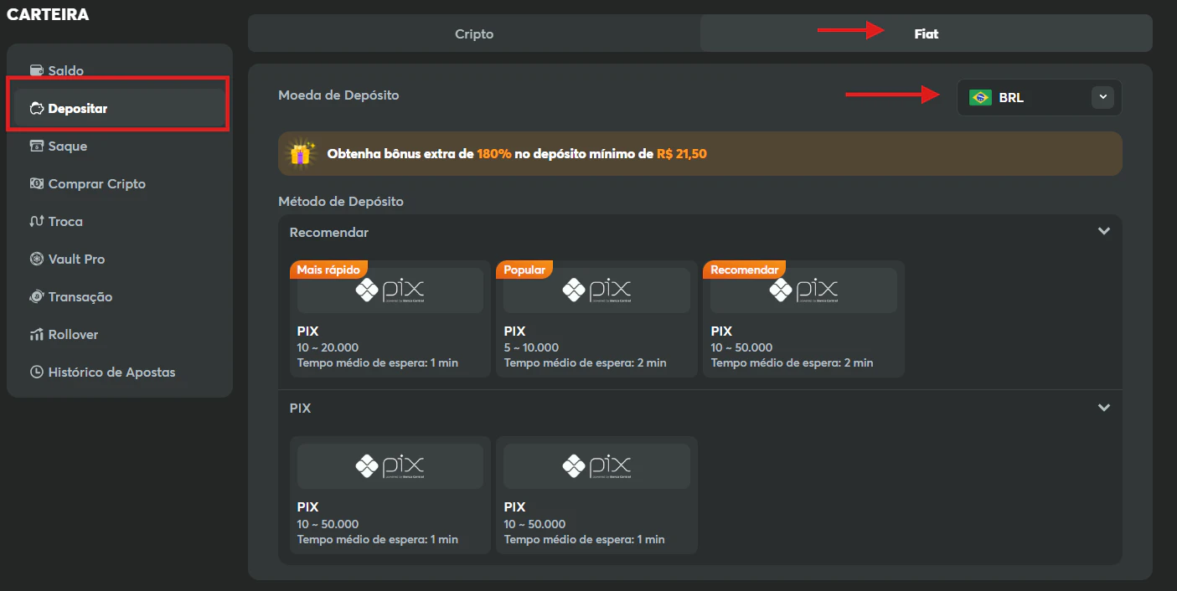Screen dimensions: 1177x591
Task: Switch to the Cripto tab
Action: [x=474, y=33]
